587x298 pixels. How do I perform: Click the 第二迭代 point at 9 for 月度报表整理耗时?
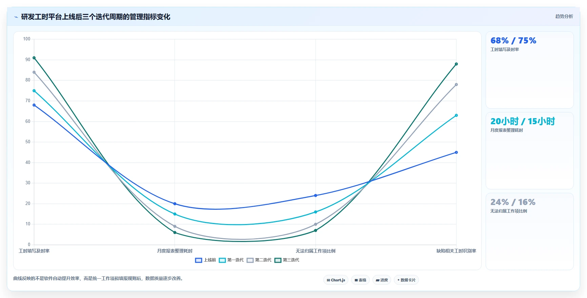[175, 226]
